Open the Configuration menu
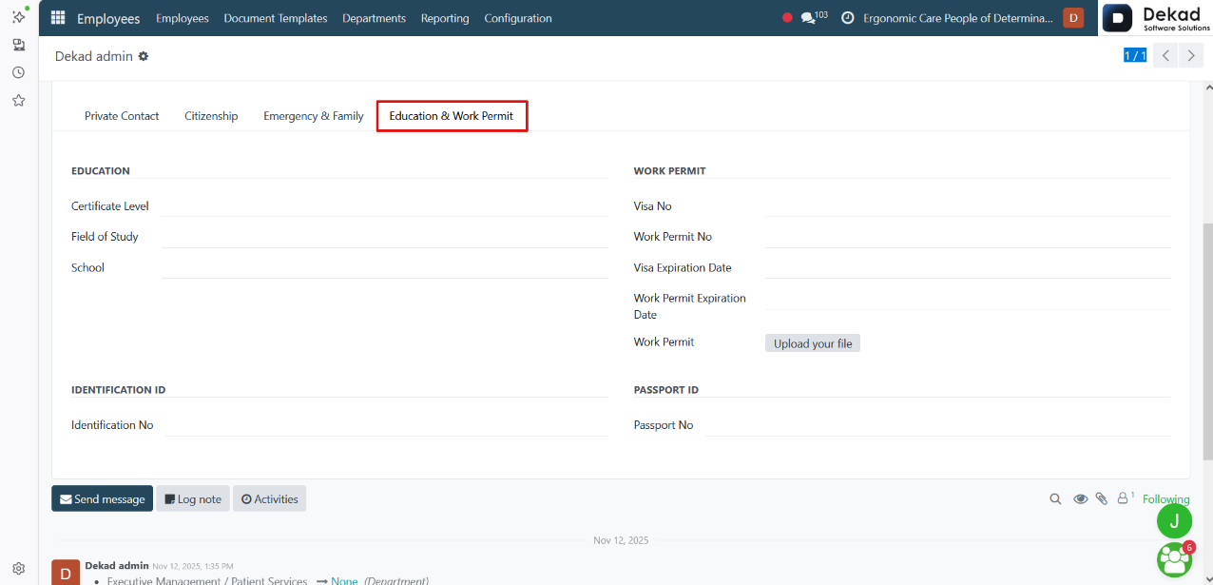The height and width of the screenshot is (585, 1213). (x=518, y=18)
